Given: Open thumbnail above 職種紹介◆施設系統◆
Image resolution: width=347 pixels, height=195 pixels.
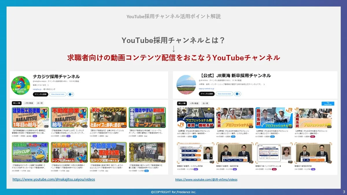Looking at the screenshot, I should 313,153.
